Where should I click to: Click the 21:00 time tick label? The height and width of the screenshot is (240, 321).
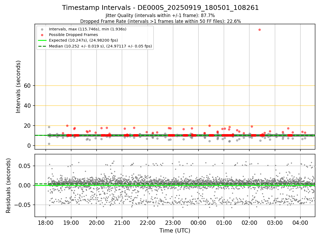coord(122,223)
